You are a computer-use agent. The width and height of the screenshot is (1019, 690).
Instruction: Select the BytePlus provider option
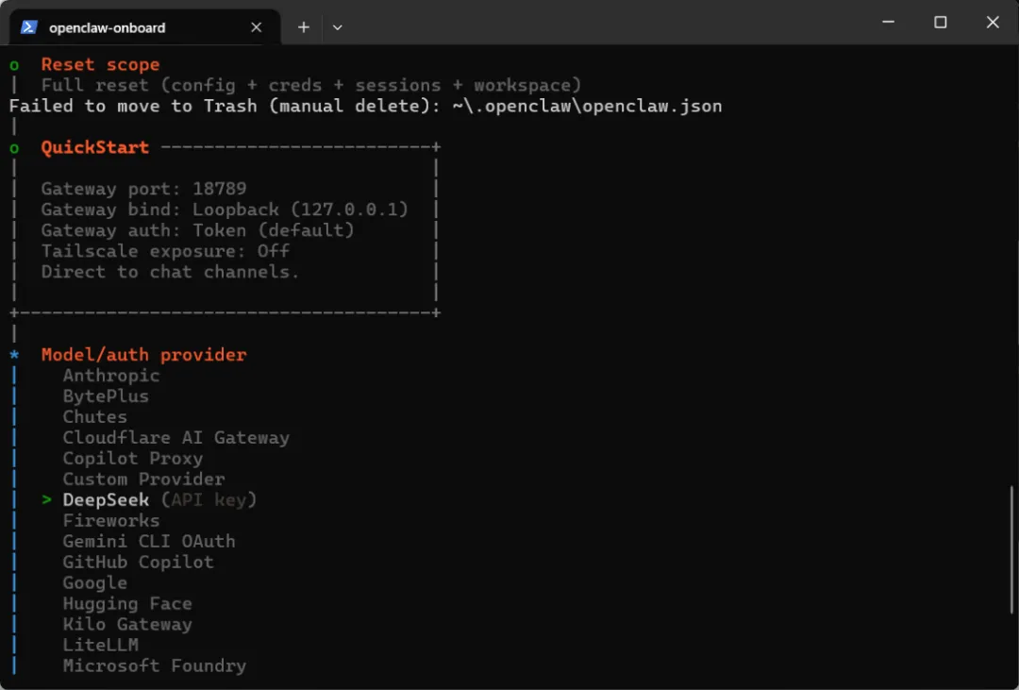[x=106, y=396]
